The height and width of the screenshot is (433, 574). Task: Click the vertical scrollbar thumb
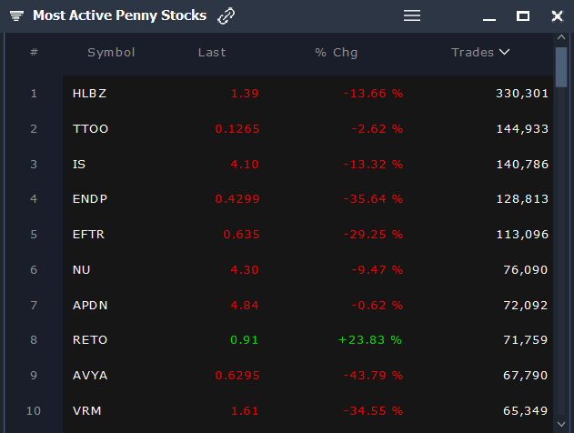(561, 67)
